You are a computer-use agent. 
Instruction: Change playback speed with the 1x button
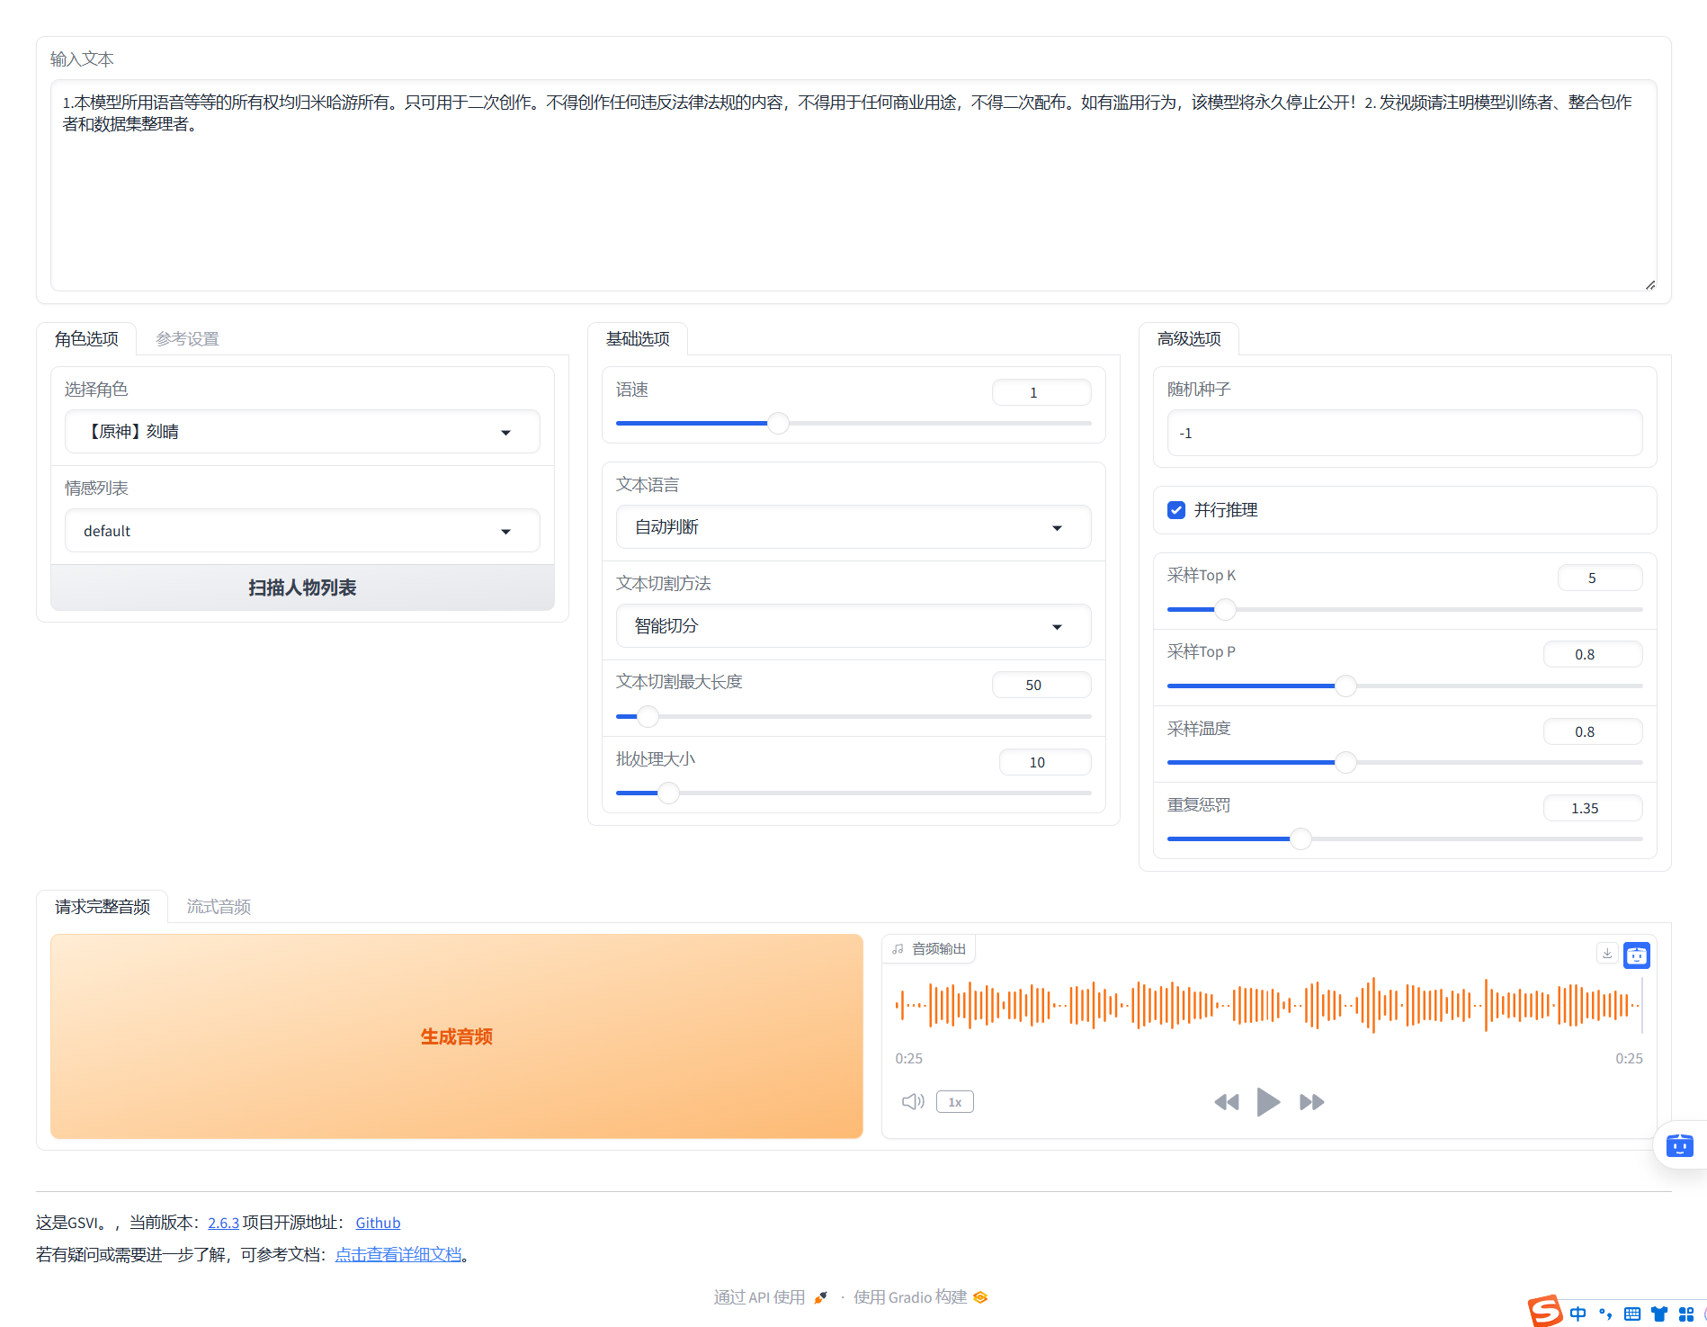click(x=955, y=1102)
